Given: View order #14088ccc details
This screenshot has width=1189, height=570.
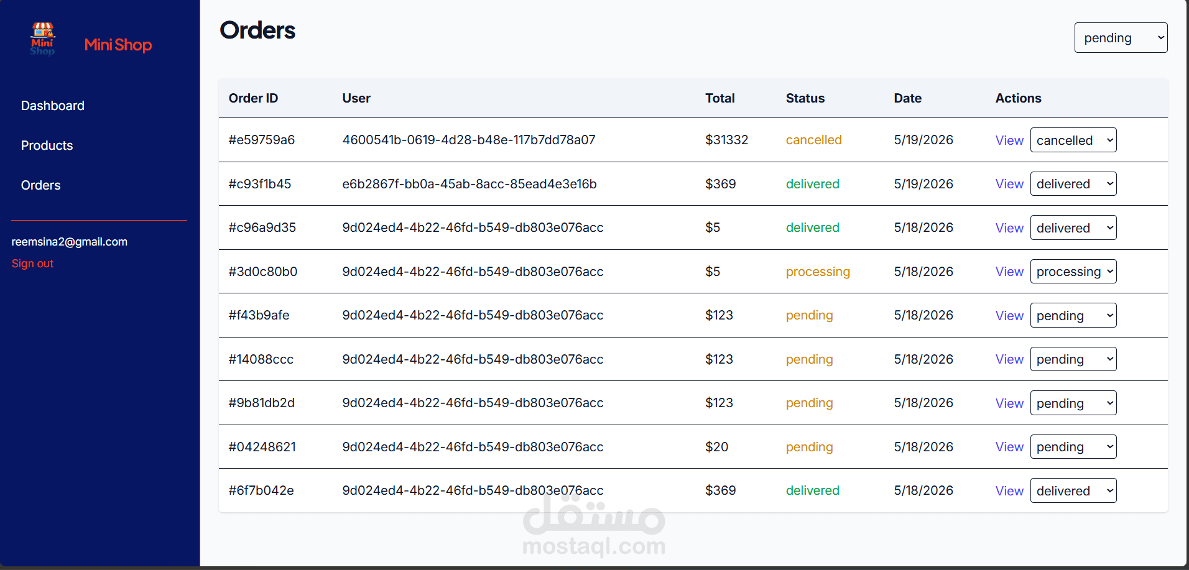Looking at the screenshot, I should 1009,359.
